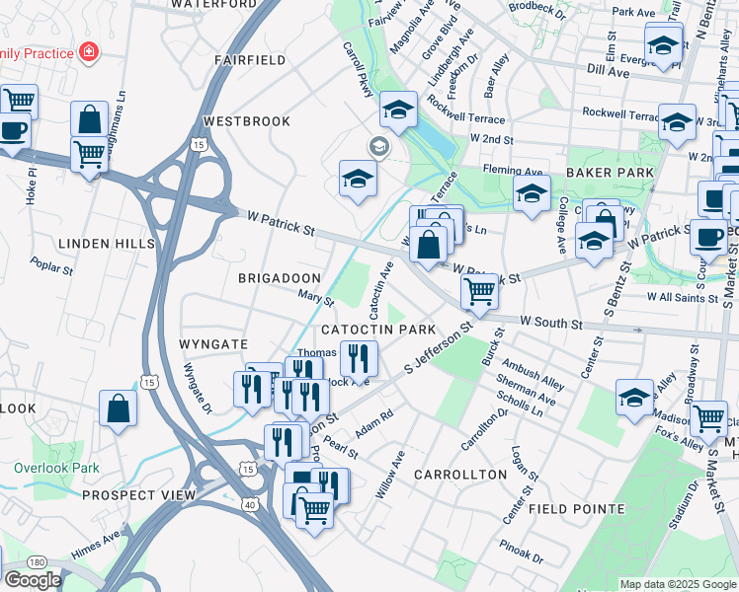This screenshot has height=592, width=739.
Task: Select the US 40 highway shield
Action: tap(249, 505)
